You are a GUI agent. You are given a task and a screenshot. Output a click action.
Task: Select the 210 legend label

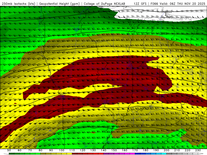click(x=177, y=150)
